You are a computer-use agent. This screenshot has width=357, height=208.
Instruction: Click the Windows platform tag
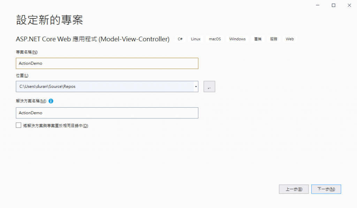237,39
